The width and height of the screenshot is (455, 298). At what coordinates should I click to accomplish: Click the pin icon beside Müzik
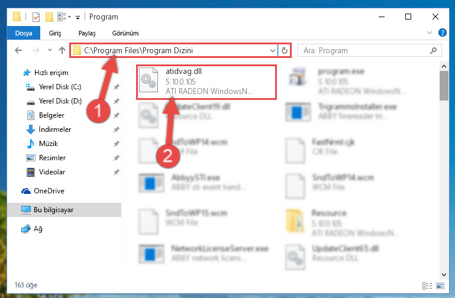(116, 144)
